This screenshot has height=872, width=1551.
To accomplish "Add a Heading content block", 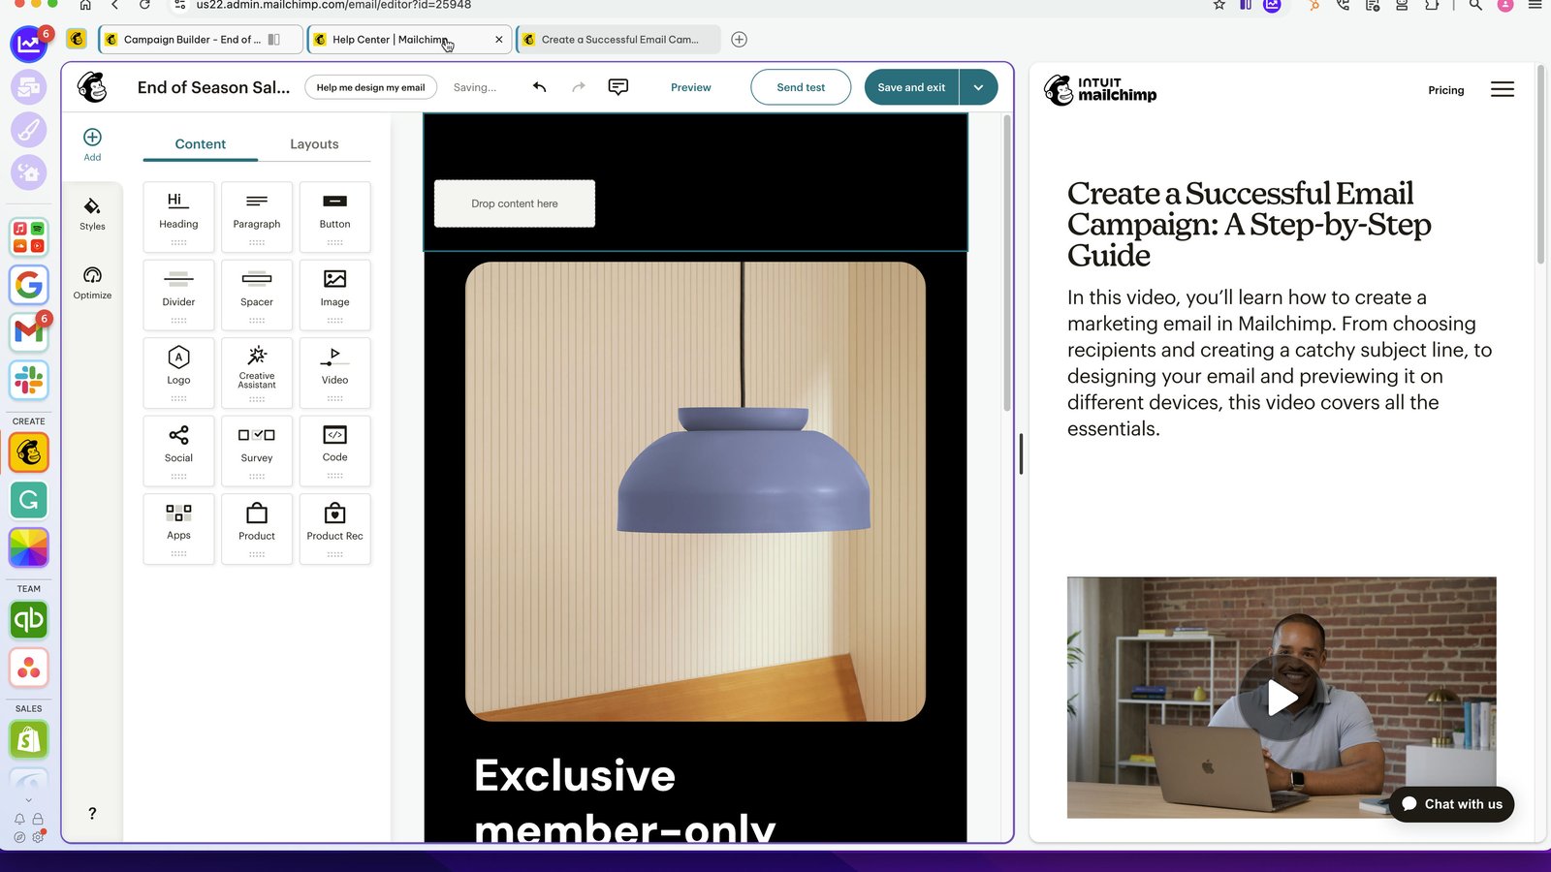I will click(178, 217).
